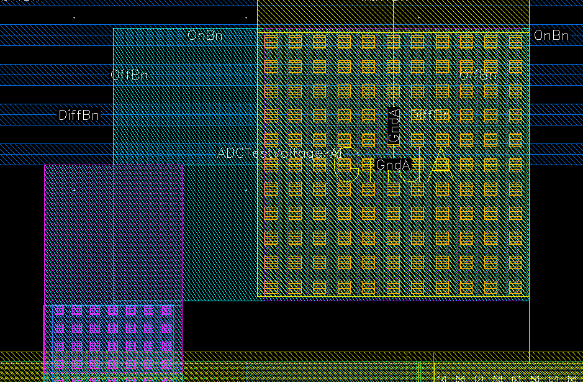Image resolution: width=583 pixels, height=382 pixels.
Task: Click the left OffBn net label
Action: [129, 75]
